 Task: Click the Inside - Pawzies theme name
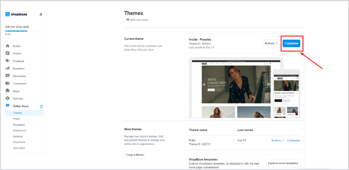(x=200, y=39)
